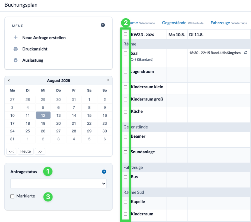Open the Gegenstände Winterhude tab
Screen dimensions: 251x222
(x=183, y=23)
